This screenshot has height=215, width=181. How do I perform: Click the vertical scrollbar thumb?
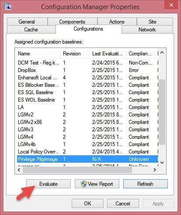coord(162,112)
